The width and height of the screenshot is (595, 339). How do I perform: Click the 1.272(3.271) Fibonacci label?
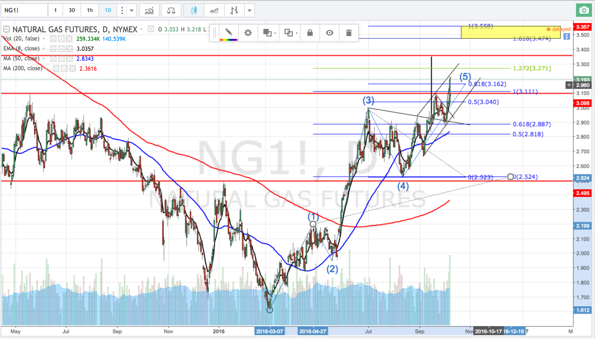(x=531, y=68)
